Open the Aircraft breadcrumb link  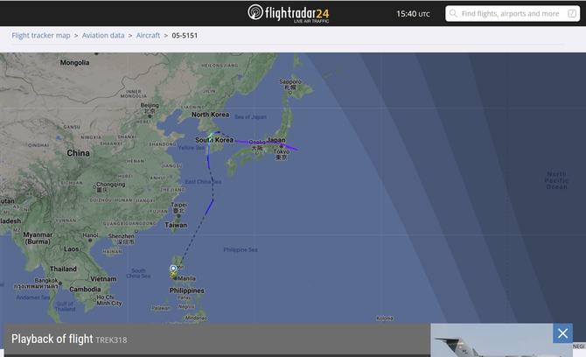[148, 36]
